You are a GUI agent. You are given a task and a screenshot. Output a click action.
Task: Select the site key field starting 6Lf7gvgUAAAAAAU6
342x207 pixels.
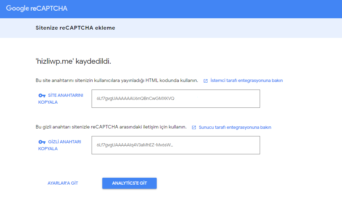click(176, 99)
